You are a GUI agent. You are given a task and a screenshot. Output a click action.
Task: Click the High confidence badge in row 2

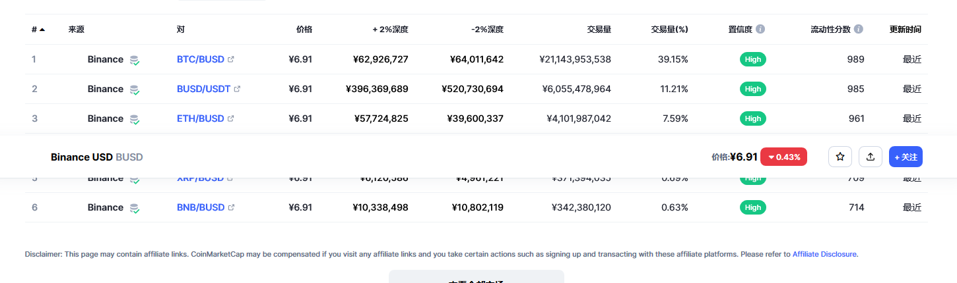click(x=753, y=89)
